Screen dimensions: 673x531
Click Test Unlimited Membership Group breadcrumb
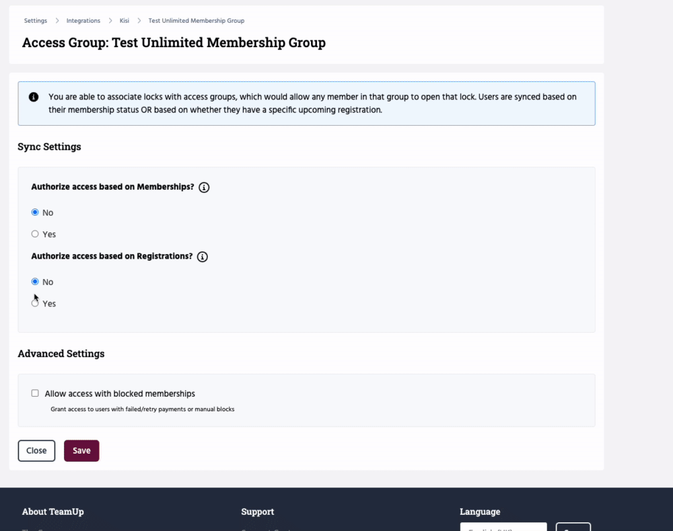coord(197,21)
